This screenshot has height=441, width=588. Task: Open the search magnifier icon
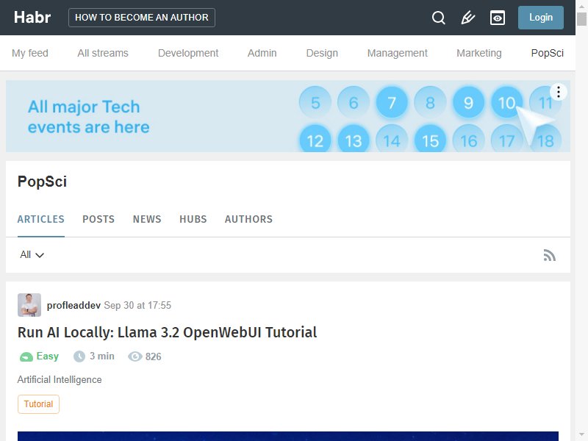point(438,18)
